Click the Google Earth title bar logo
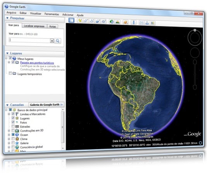This screenshot has height=173, width=207. pyautogui.click(x=7, y=7)
